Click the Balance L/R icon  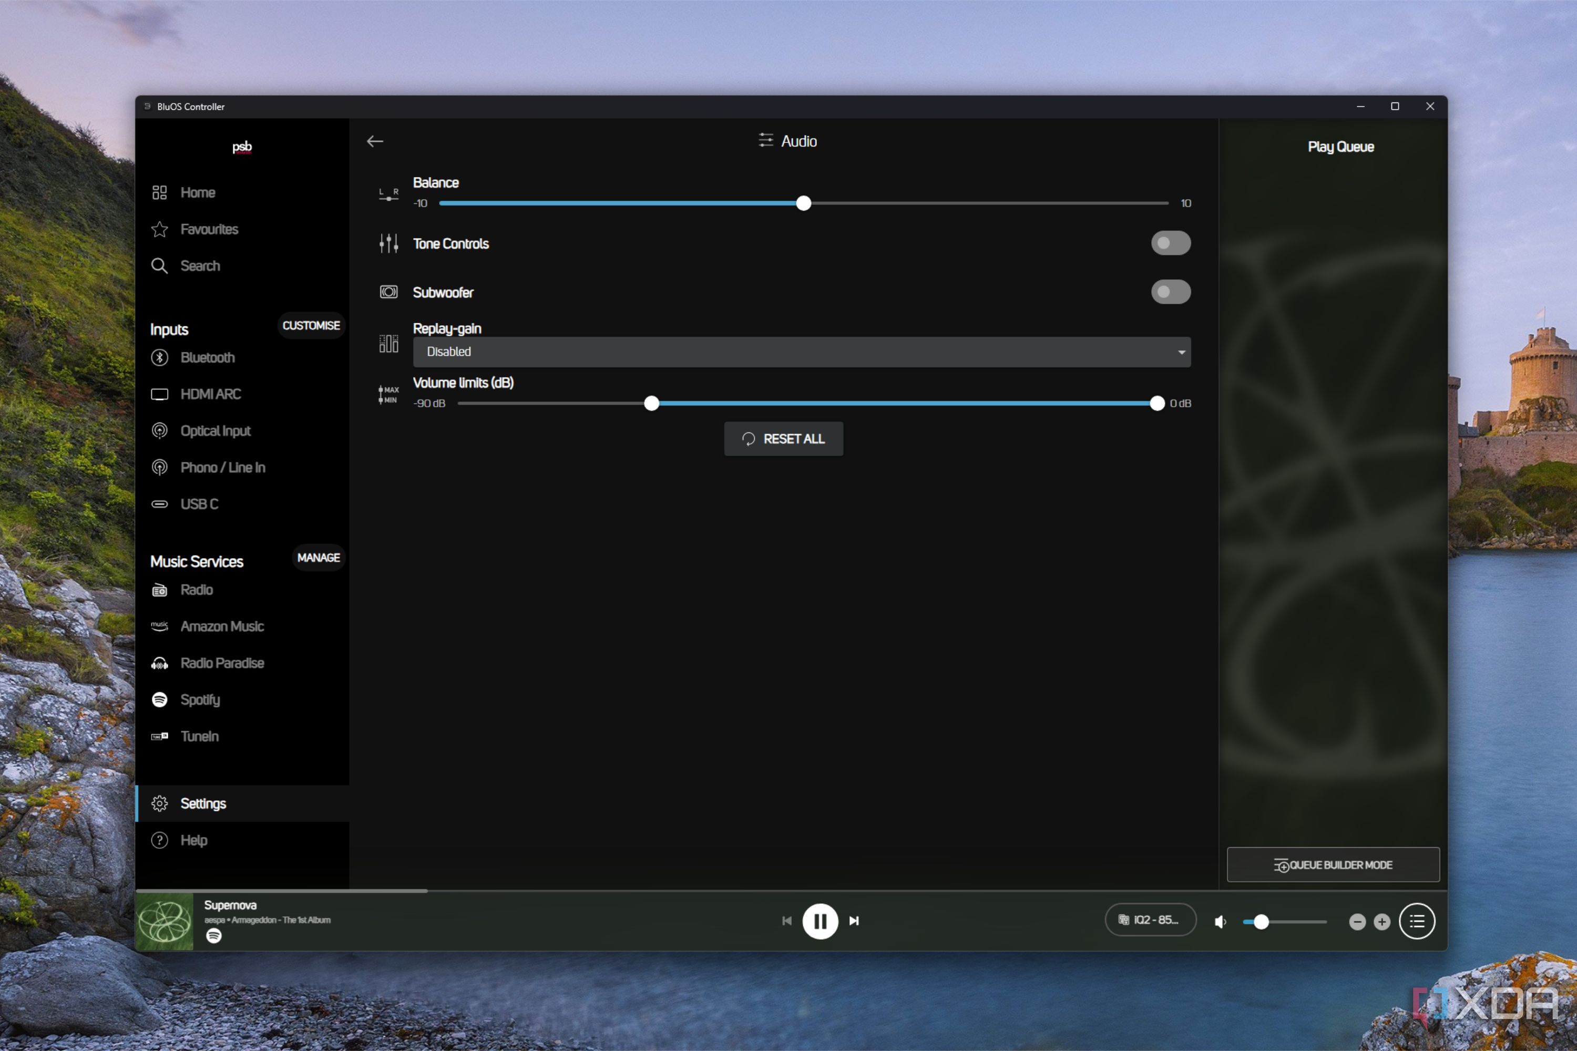389,194
